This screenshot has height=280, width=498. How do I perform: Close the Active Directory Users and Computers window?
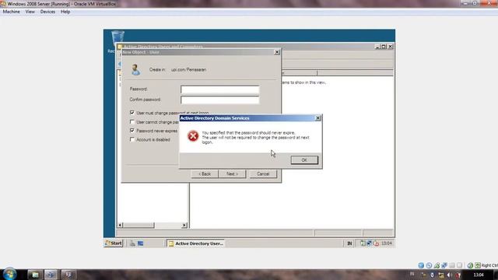point(391,47)
